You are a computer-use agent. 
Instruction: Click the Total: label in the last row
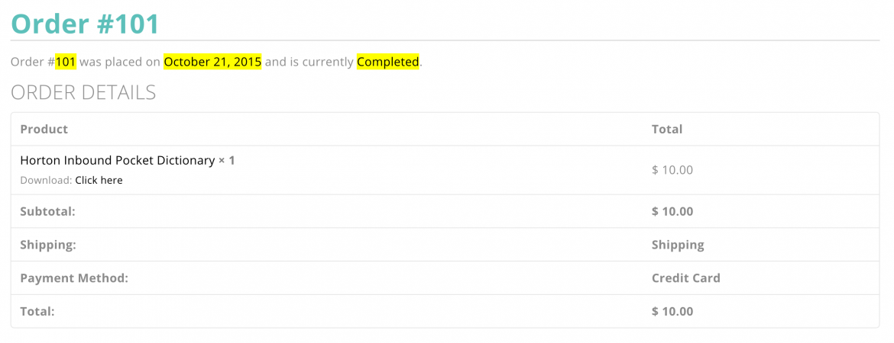(x=37, y=312)
